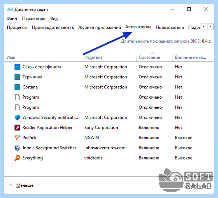Click Отключено status in the Терминал row
The width and height of the screenshot is (218, 198).
pos(150,77)
